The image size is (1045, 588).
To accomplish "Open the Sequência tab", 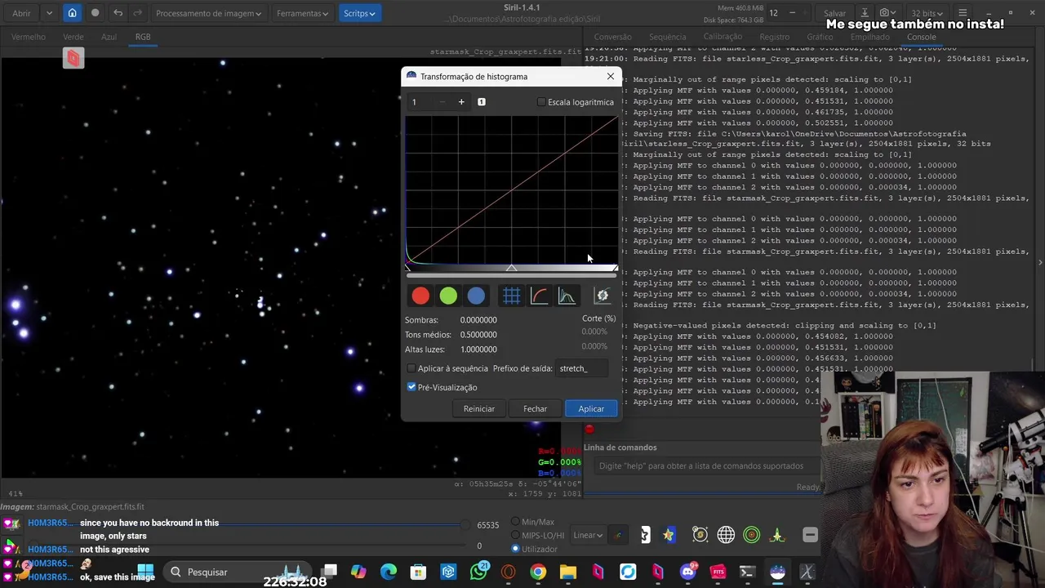I will [667, 37].
